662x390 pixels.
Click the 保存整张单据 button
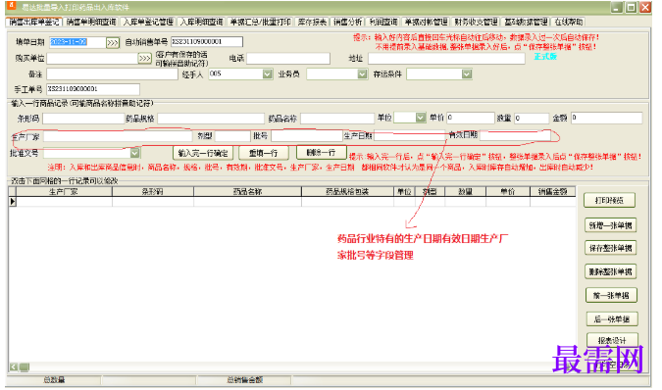610,248
